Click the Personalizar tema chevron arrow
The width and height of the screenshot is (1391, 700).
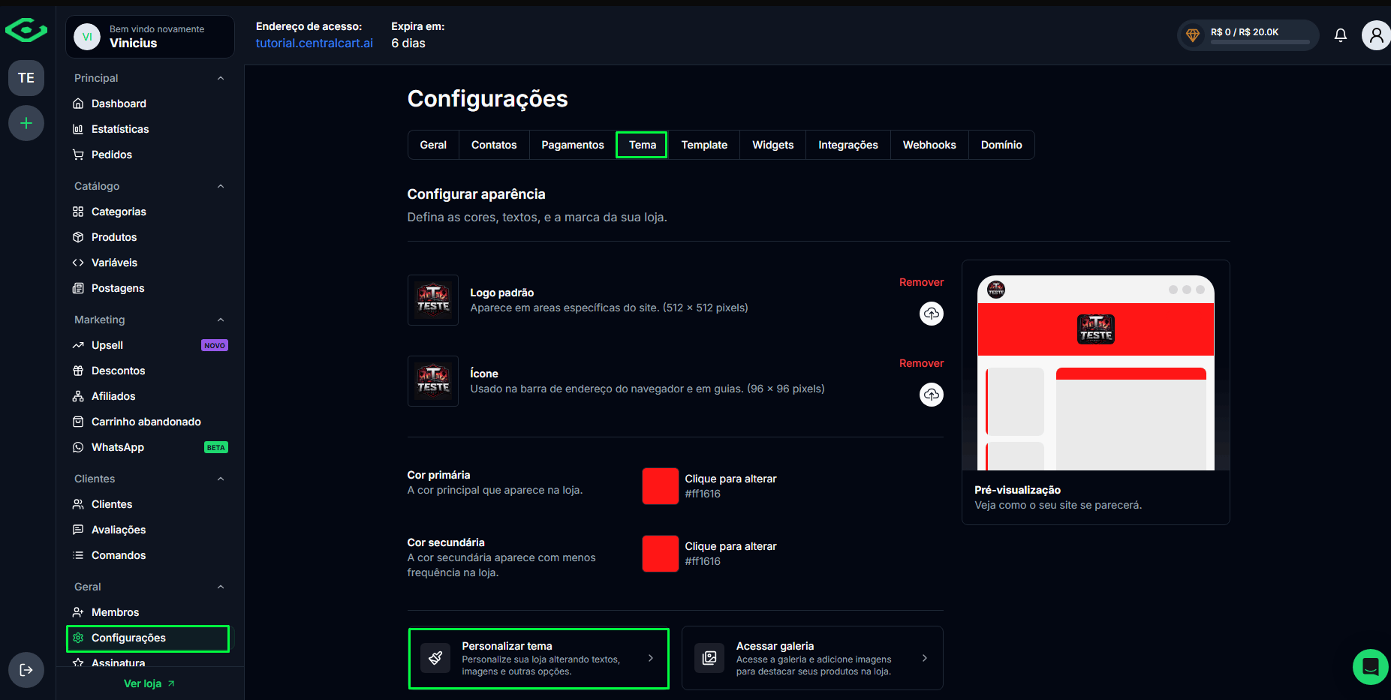[651, 658]
